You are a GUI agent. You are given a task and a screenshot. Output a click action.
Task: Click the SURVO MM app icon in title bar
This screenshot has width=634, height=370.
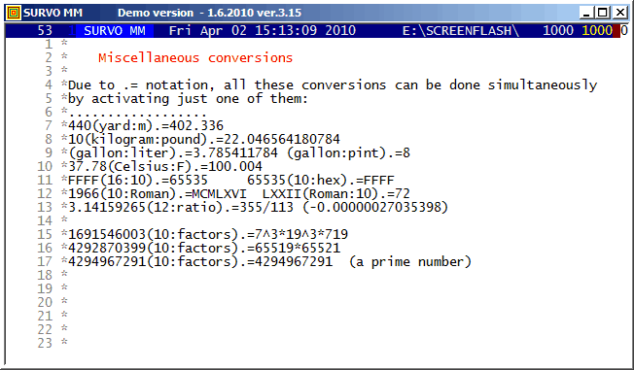pos(14,13)
